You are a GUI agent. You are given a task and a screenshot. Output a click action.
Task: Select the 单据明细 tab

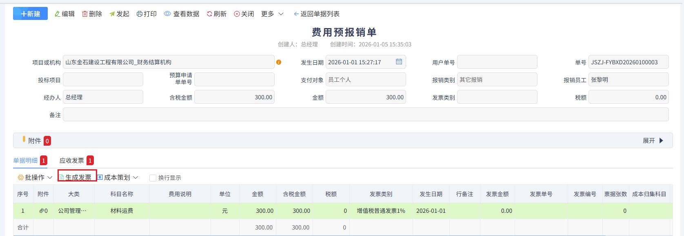pos(25,161)
